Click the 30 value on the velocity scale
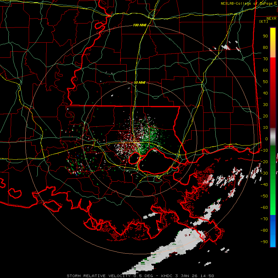This screenshot has height=278, width=278. tap(265, 105)
